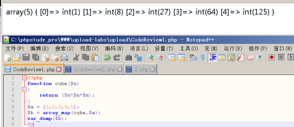Open the 设置(T) menu
The height and width of the screenshot is (127, 294).
(164, 49)
